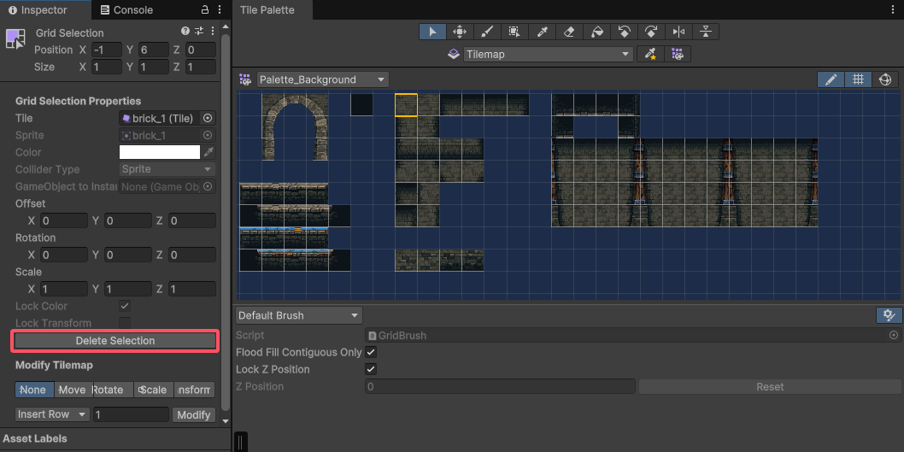Click the Delete Selection button
Viewport: 904px width, 452px height.
[x=115, y=341]
